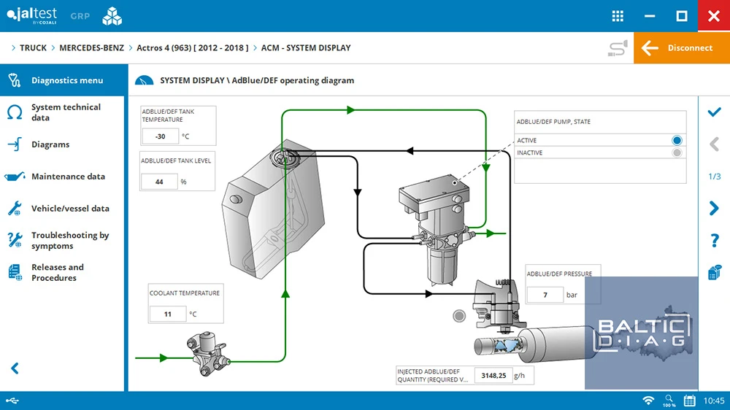Open the Diagnostics menu header

tap(64, 80)
